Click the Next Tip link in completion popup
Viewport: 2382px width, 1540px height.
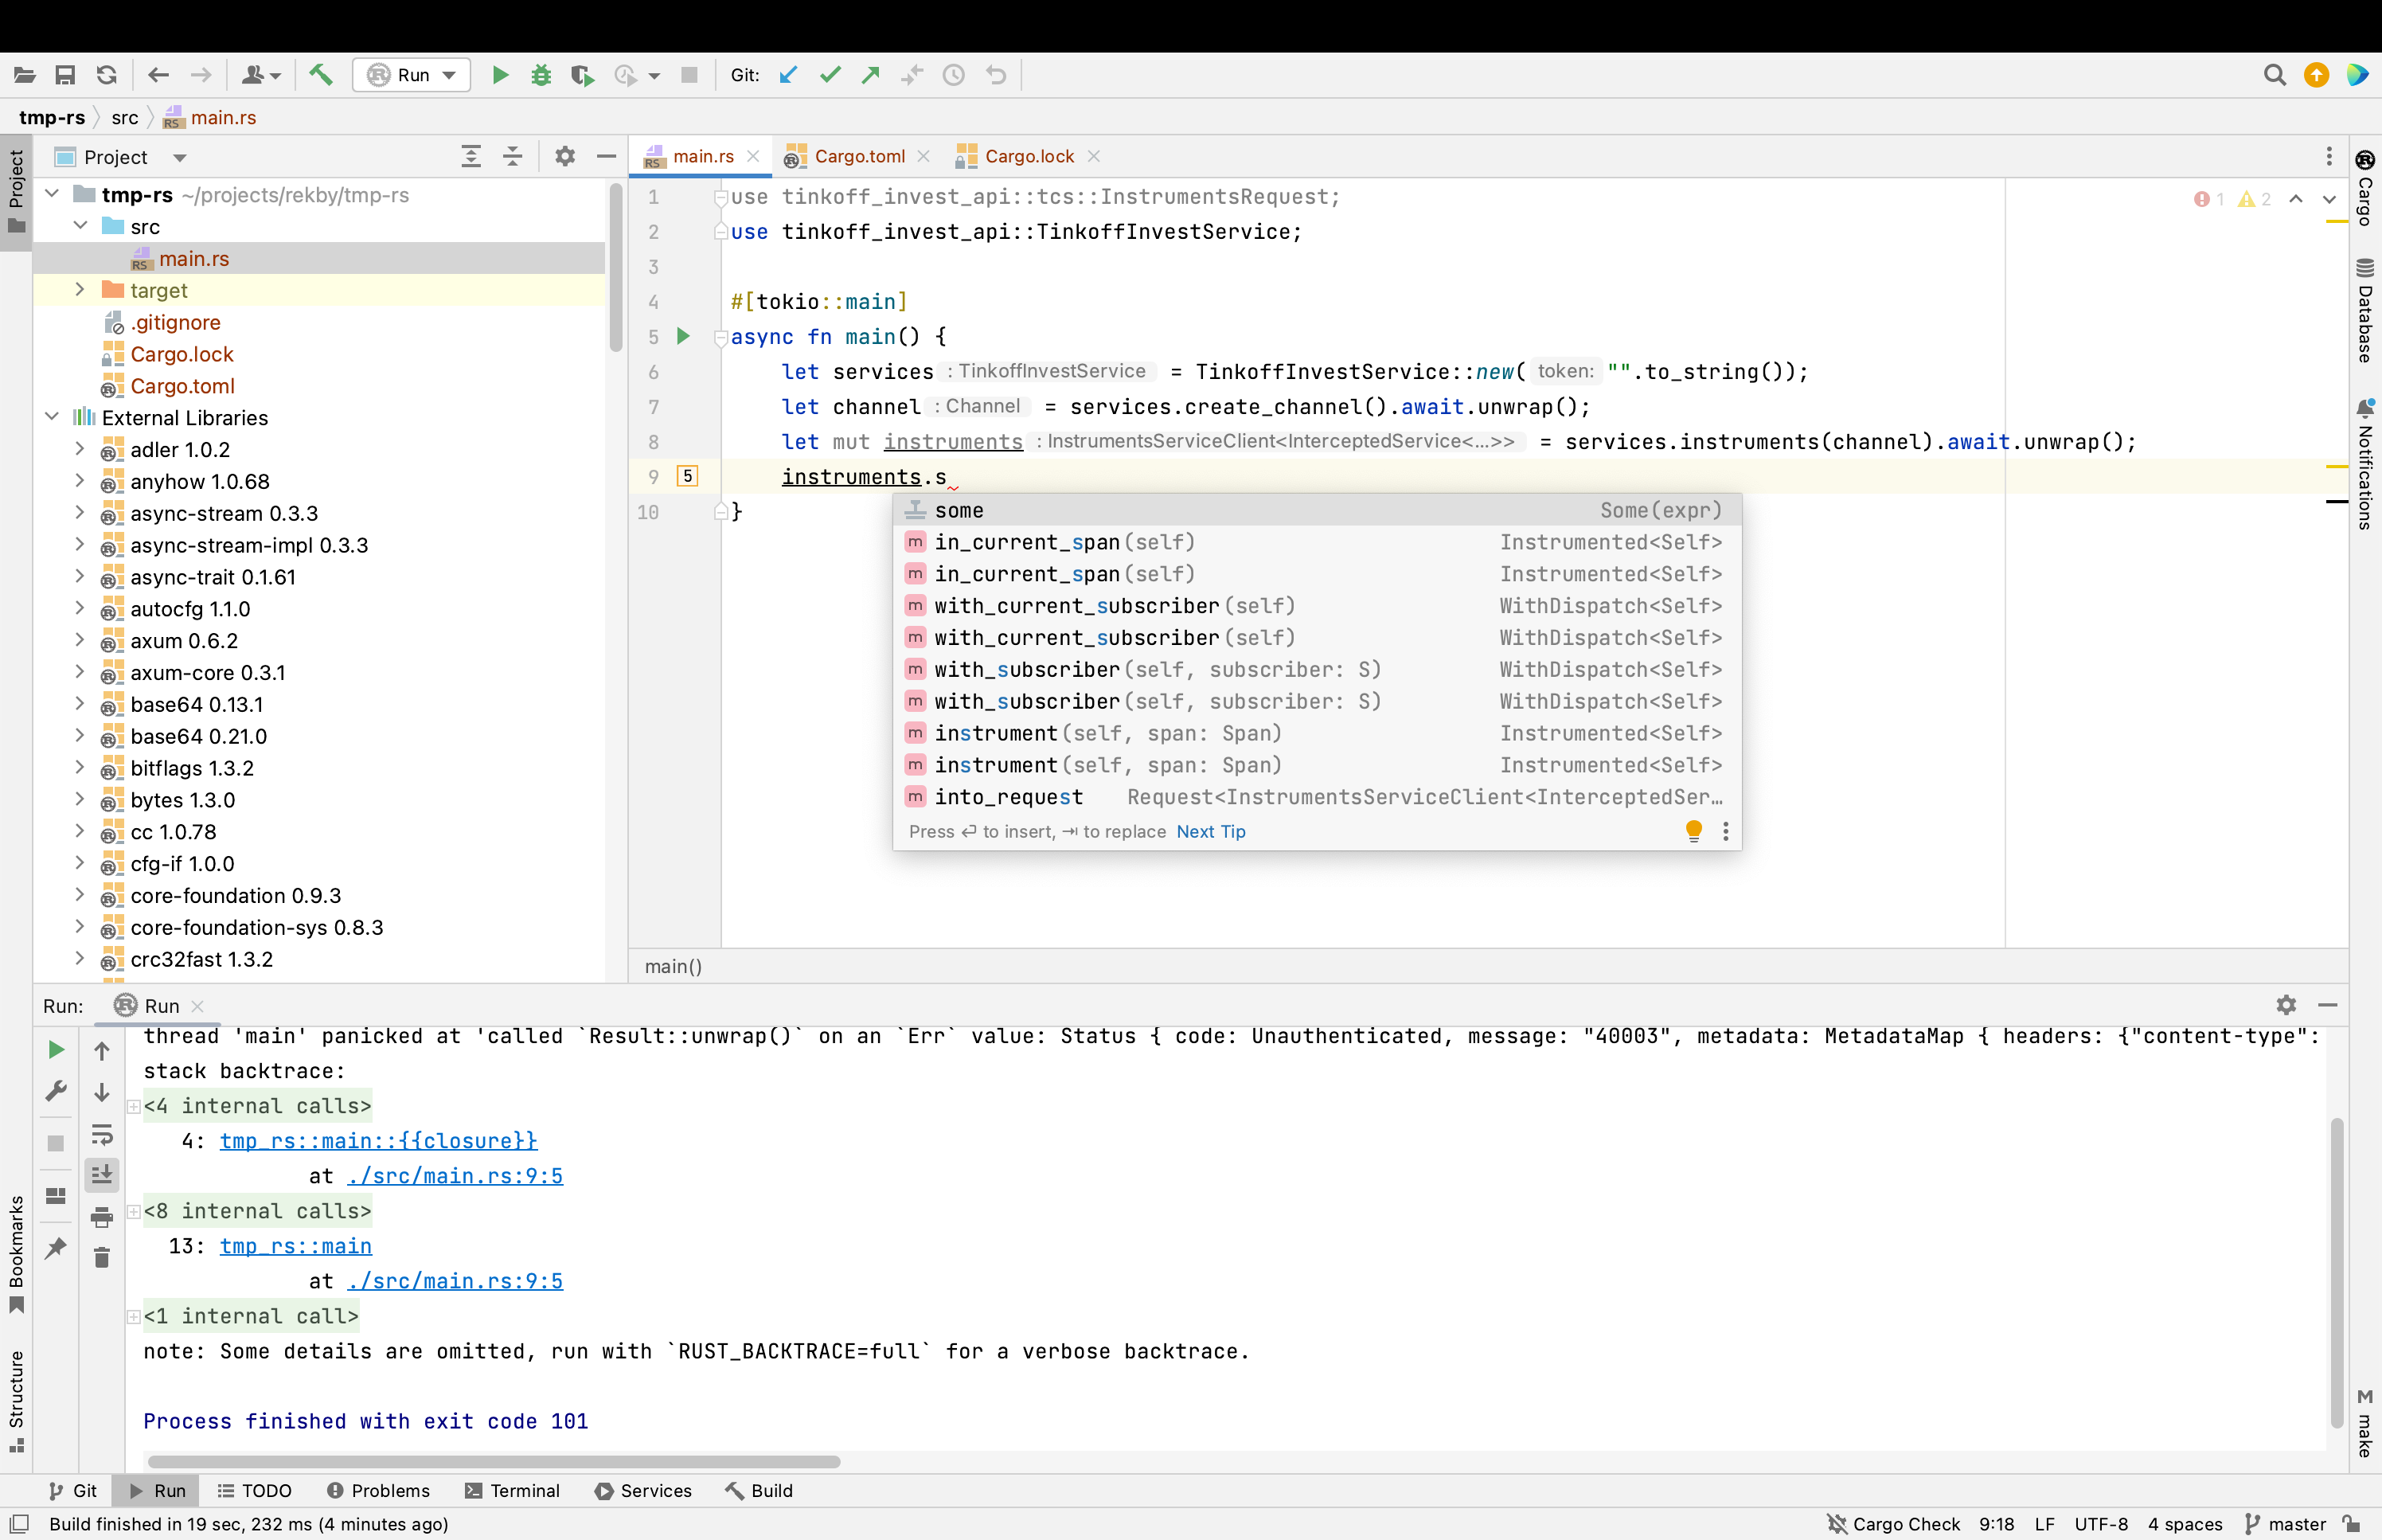(x=1210, y=831)
